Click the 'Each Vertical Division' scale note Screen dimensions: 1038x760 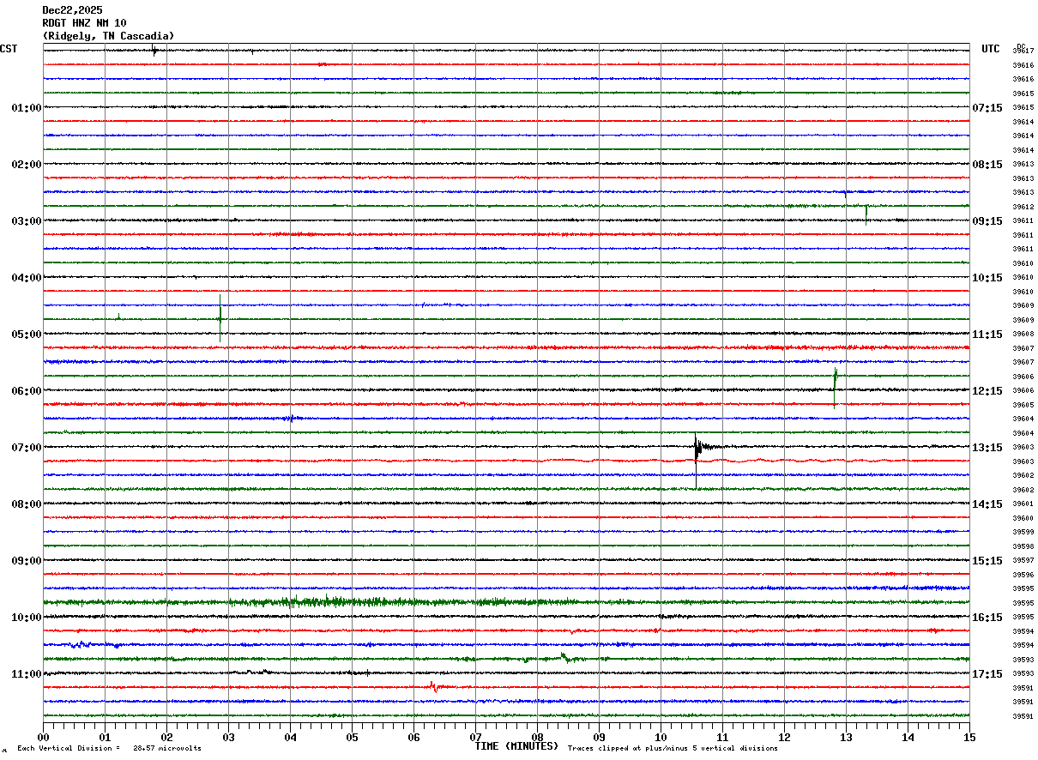click(x=109, y=749)
